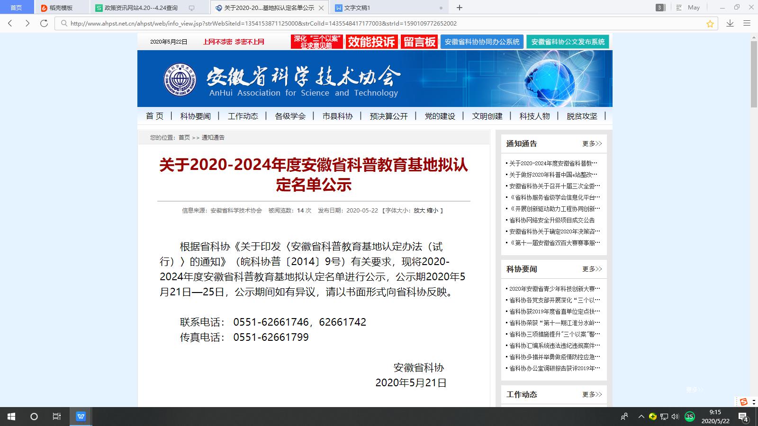
Task: Open 深化三个以案征求意见箱 banner
Action: [316, 42]
